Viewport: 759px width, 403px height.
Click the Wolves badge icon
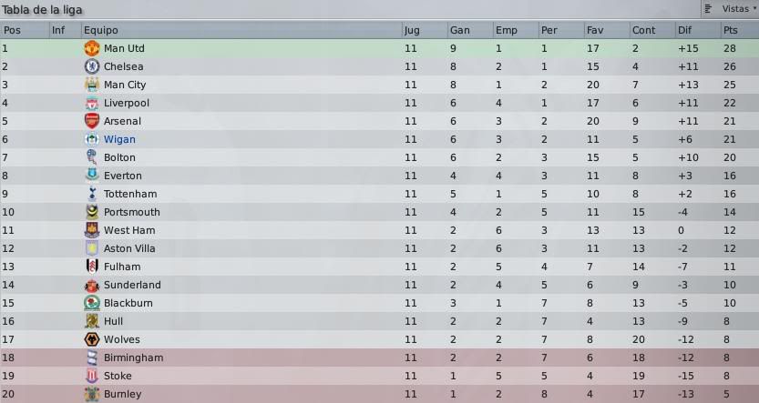click(x=92, y=339)
